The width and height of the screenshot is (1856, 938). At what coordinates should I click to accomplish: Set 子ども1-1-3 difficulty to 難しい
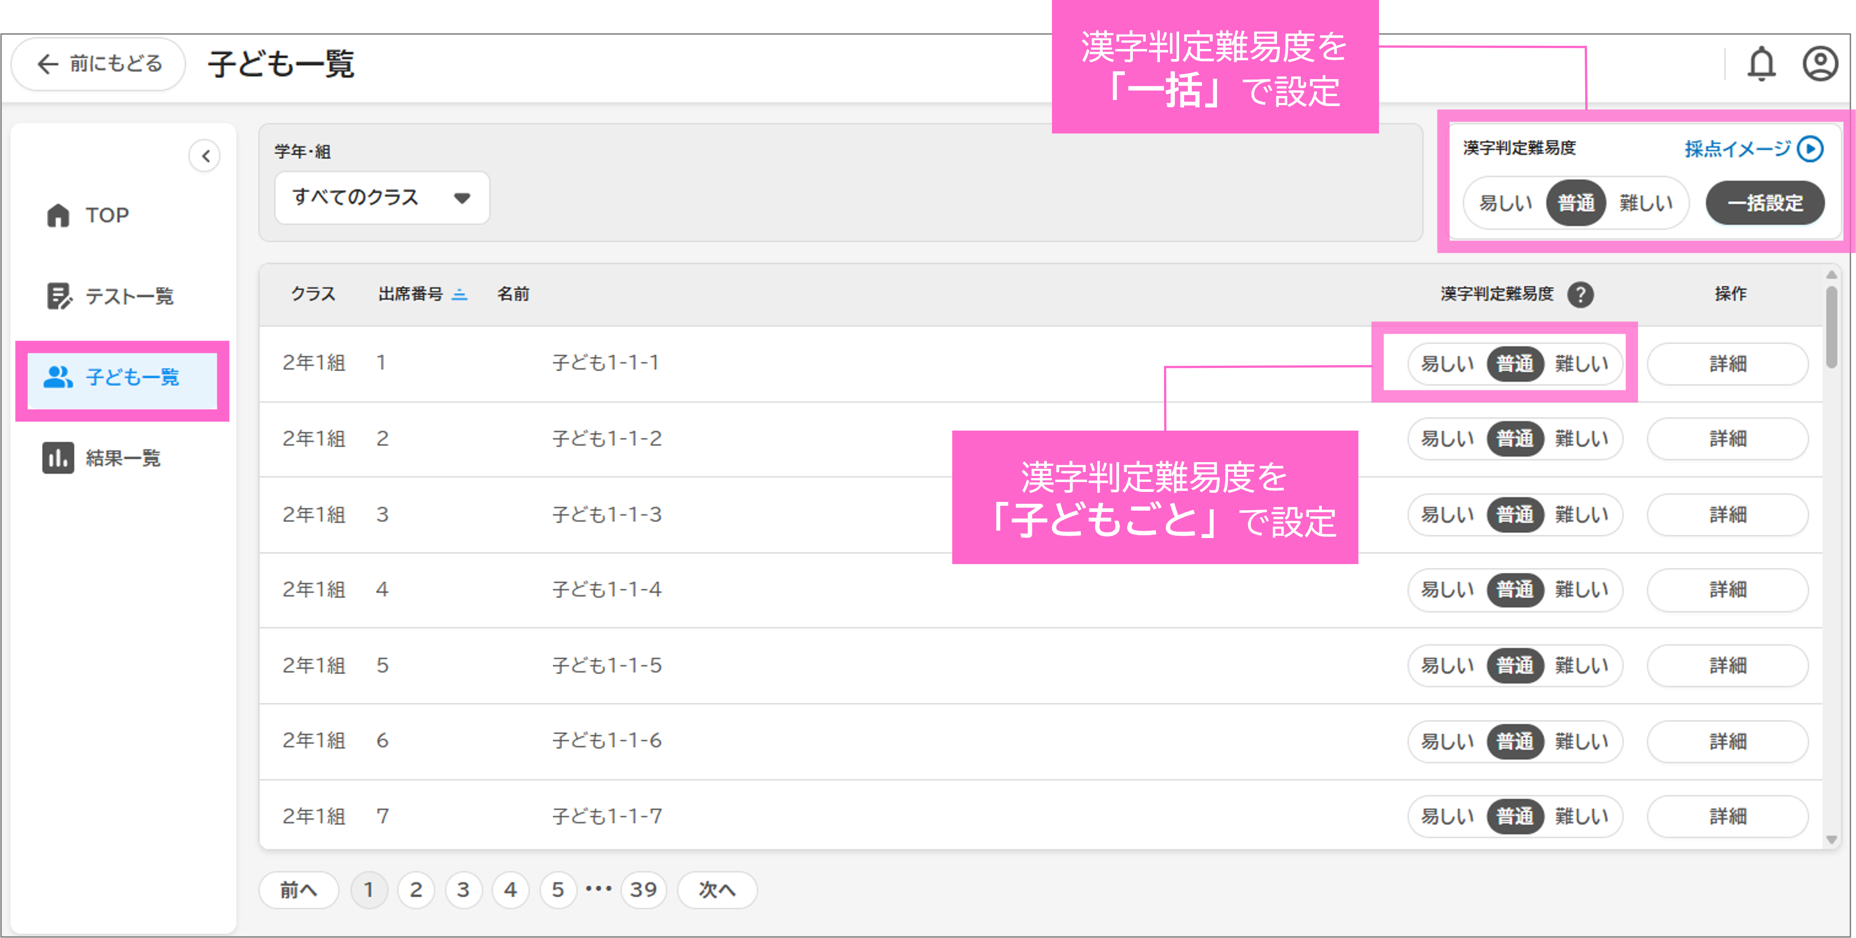coord(1582,515)
